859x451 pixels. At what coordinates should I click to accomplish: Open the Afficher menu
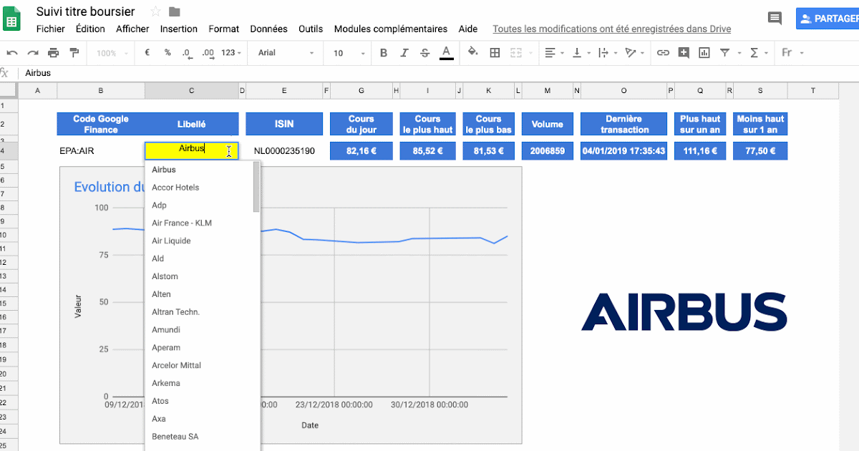click(x=132, y=29)
